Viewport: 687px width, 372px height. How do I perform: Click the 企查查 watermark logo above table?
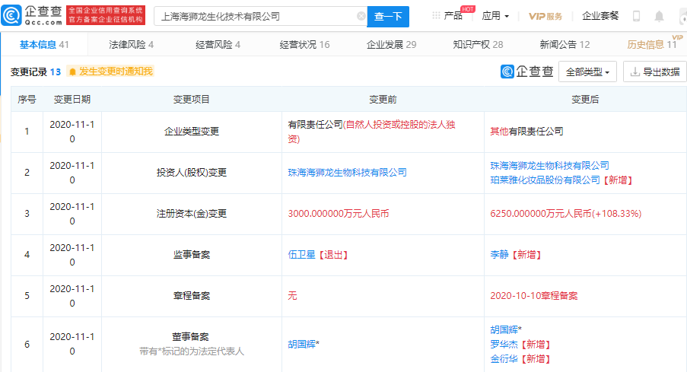[x=526, y=72]
